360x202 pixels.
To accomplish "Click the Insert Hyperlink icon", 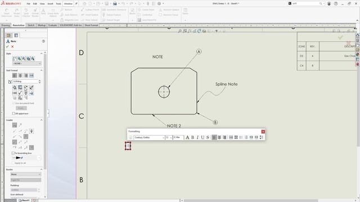I will [15, 88].
